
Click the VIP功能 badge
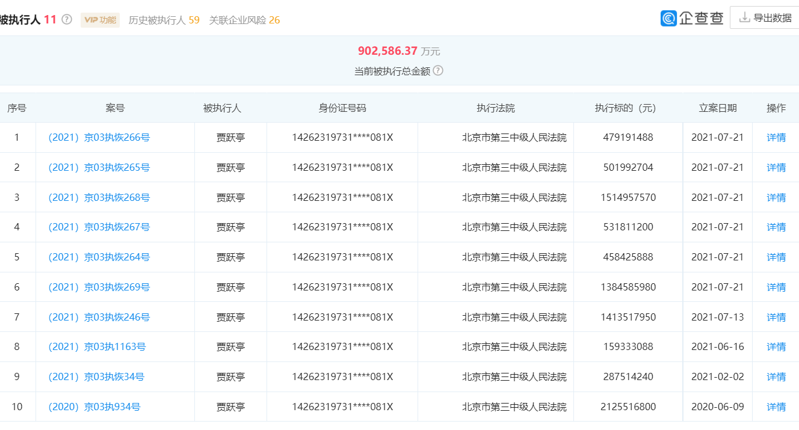pyautogui.click(x=99, y=19)
